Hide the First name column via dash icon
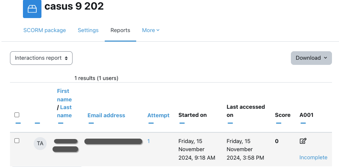This screenshot has width=339, height=167. (61, 123)
